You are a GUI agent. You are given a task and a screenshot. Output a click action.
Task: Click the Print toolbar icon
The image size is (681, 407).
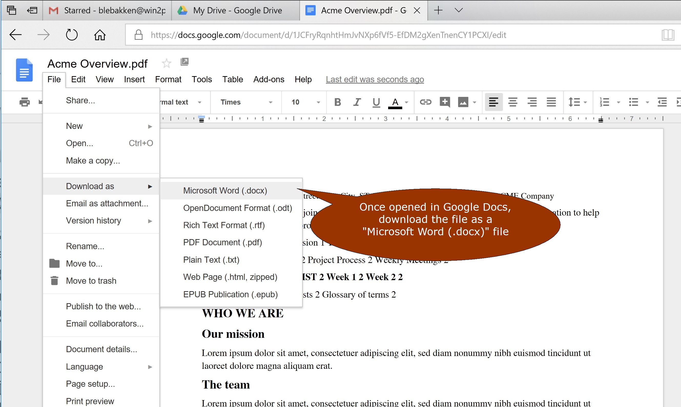24,102
